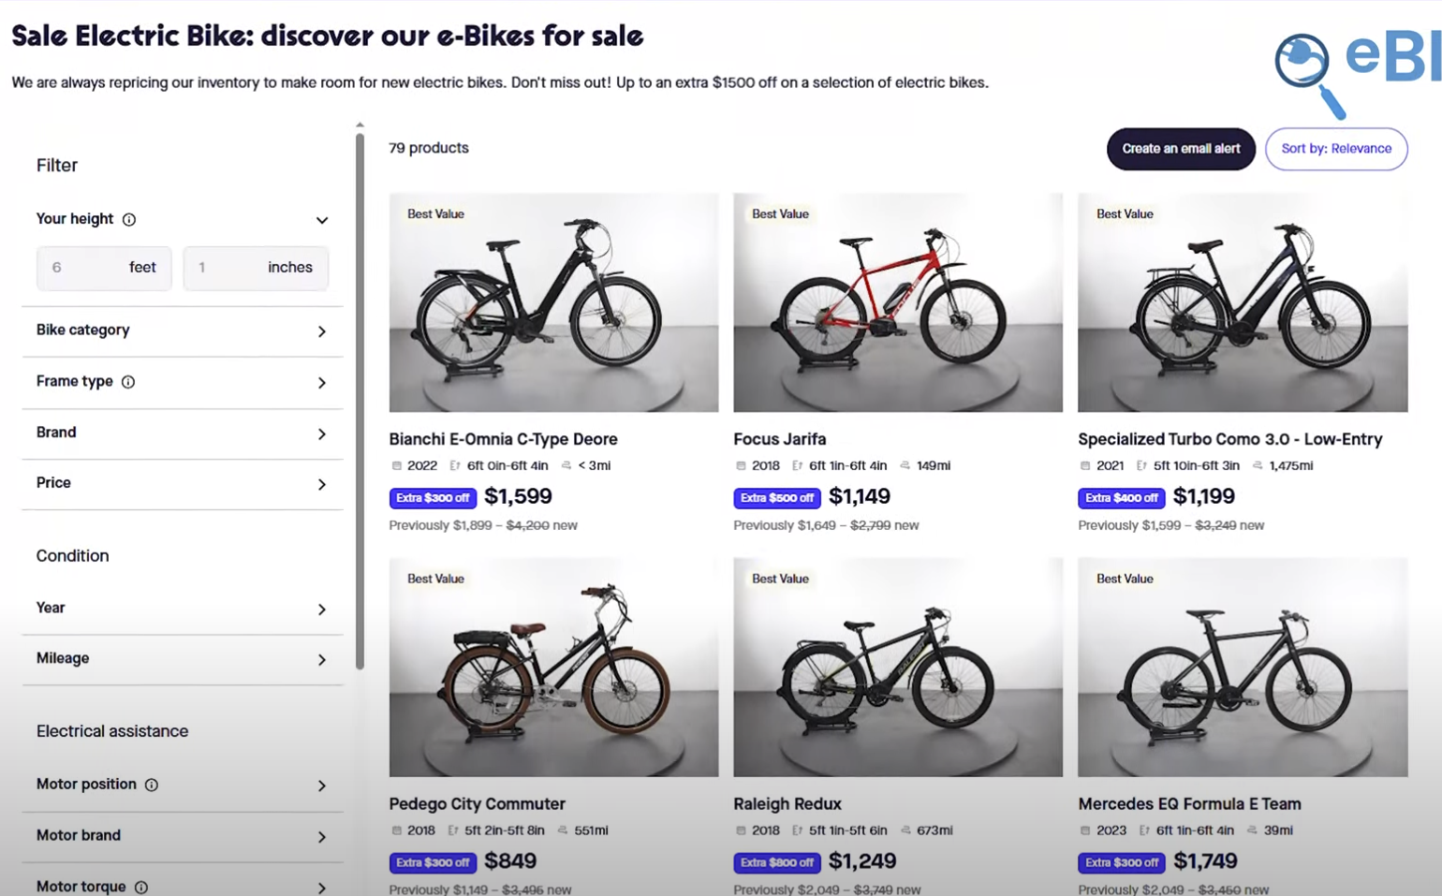
Task: Open the Price filter section
Action: pos(321,484)
